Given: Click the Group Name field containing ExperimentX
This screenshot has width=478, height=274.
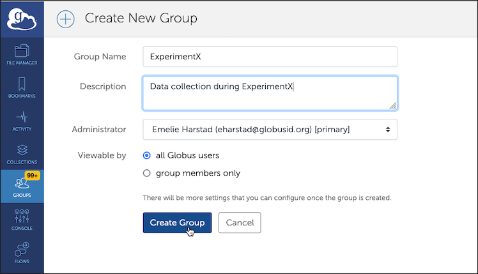Looking at the screenshot, I should tap(270, 57).
